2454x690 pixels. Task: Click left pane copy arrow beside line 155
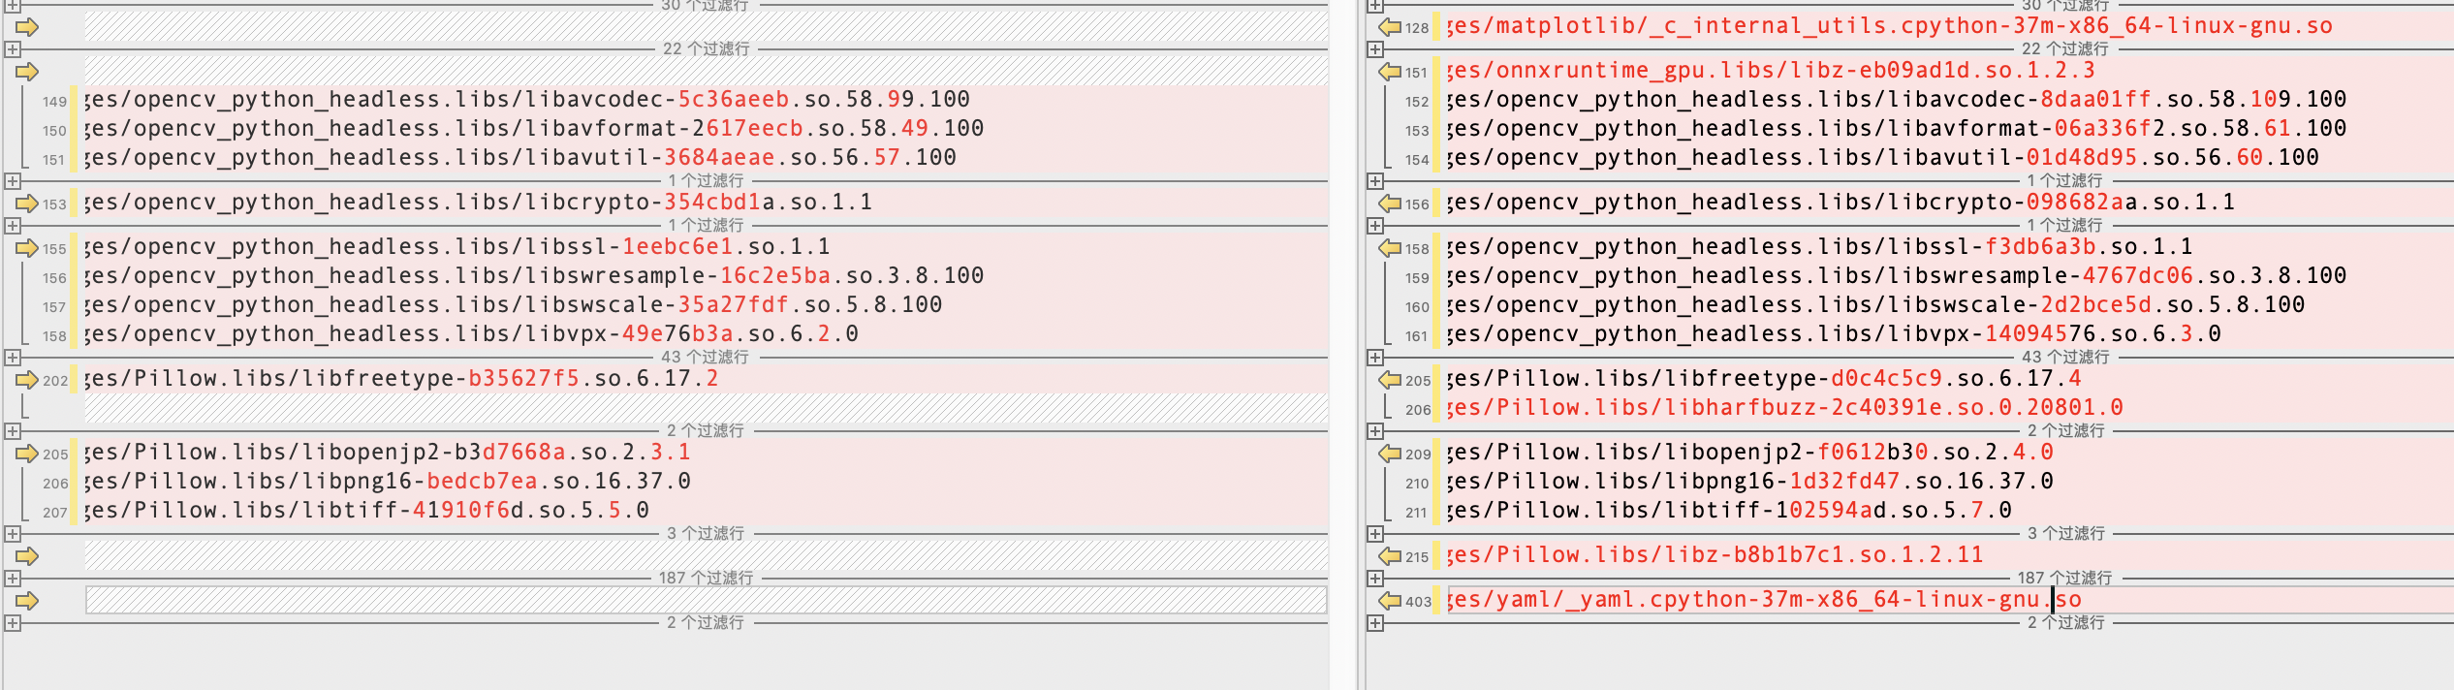click(x=27, y=248)
